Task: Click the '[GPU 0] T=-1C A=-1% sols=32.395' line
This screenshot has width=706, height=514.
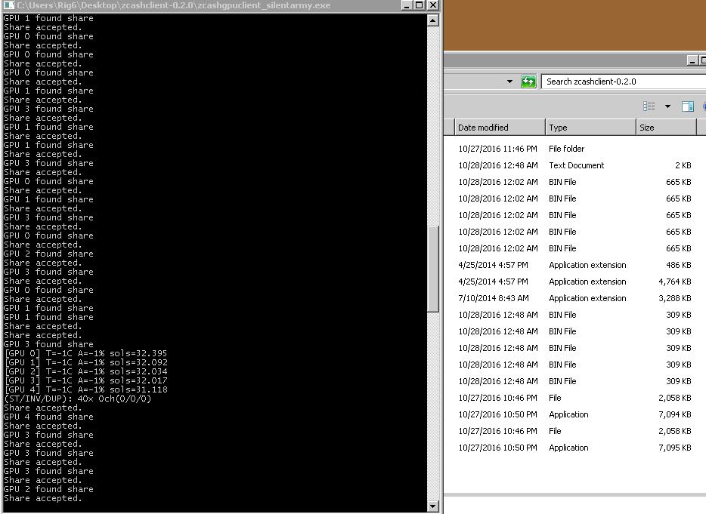Action: coord(85,353)
